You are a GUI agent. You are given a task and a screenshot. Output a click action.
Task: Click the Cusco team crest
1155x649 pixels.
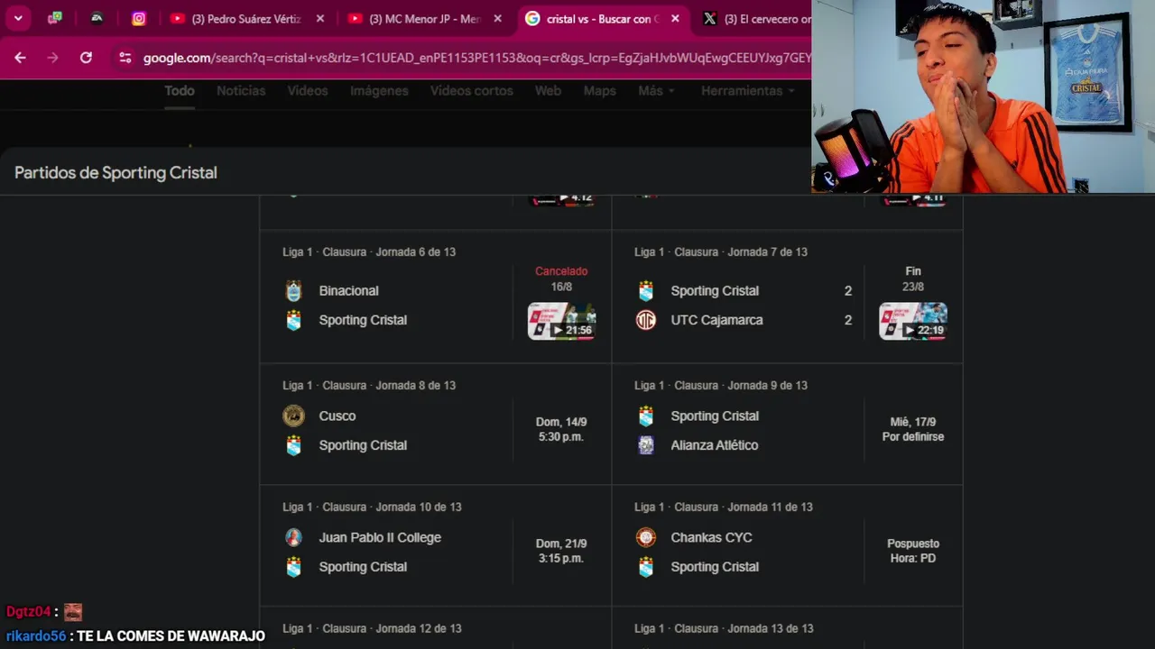pos(293,416)
